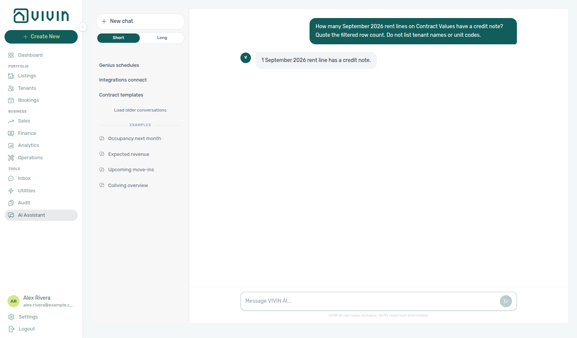Viewport: 577px width, 338px height.
Task: Click the AI reply about credit note
Action: (316, 60)
